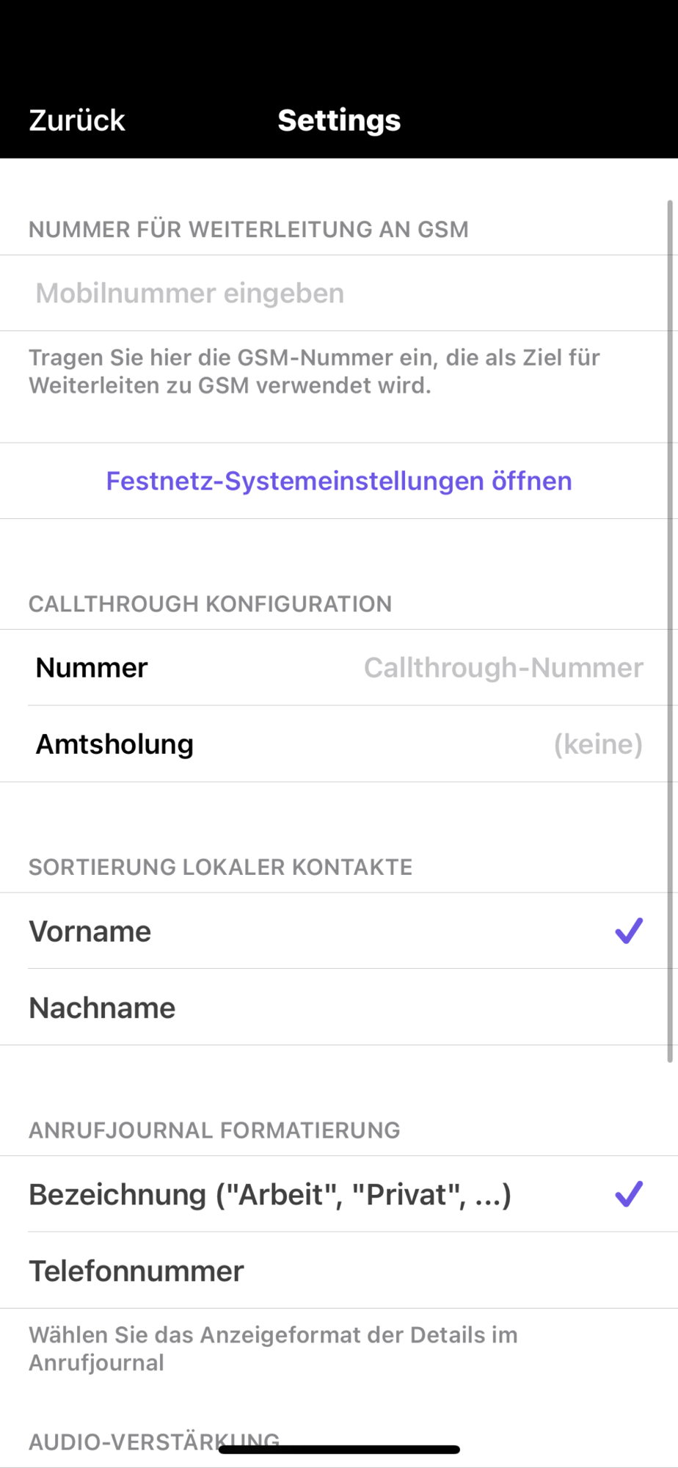Click the checkmark beside Bezeichnung
This screenshot has height=1468, width=678.
(x=629, y=1194)
